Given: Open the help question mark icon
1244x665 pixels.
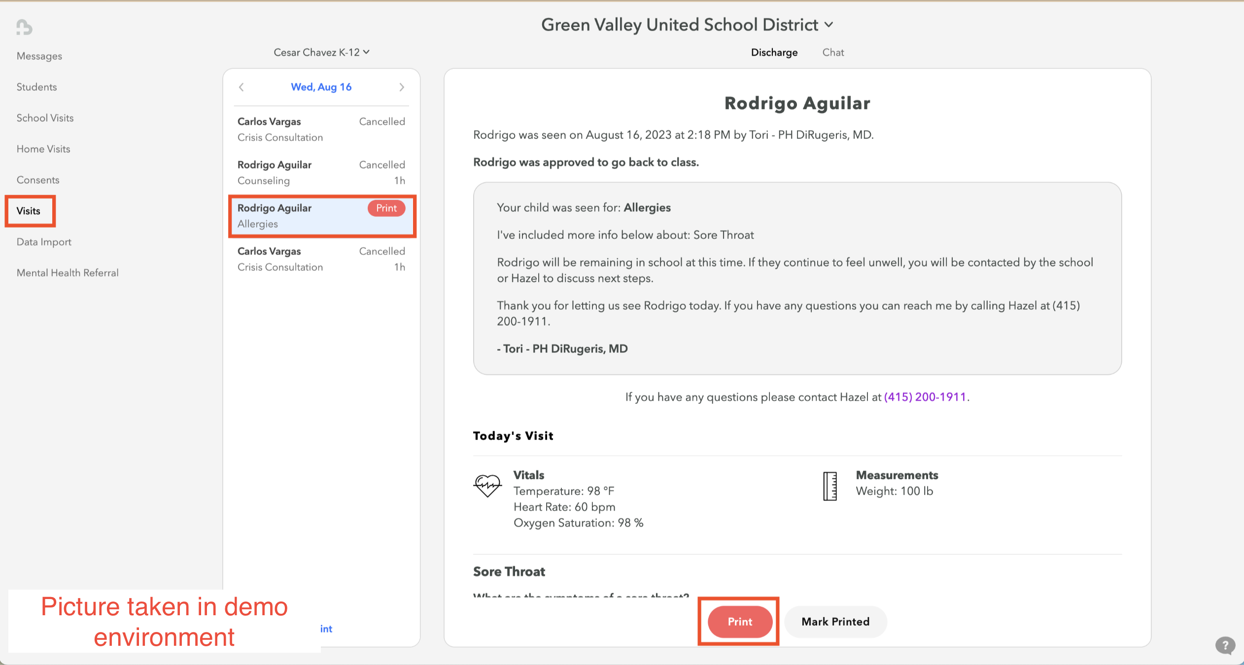Looking at the screenshot, I should (1225, 645).
